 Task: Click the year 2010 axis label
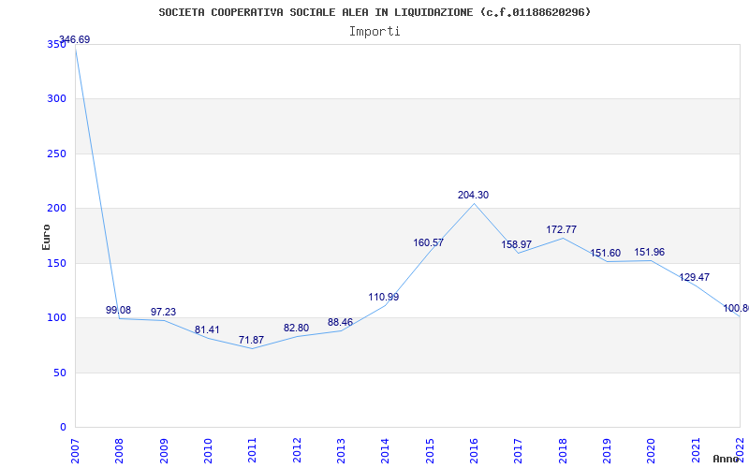[208, 451]
